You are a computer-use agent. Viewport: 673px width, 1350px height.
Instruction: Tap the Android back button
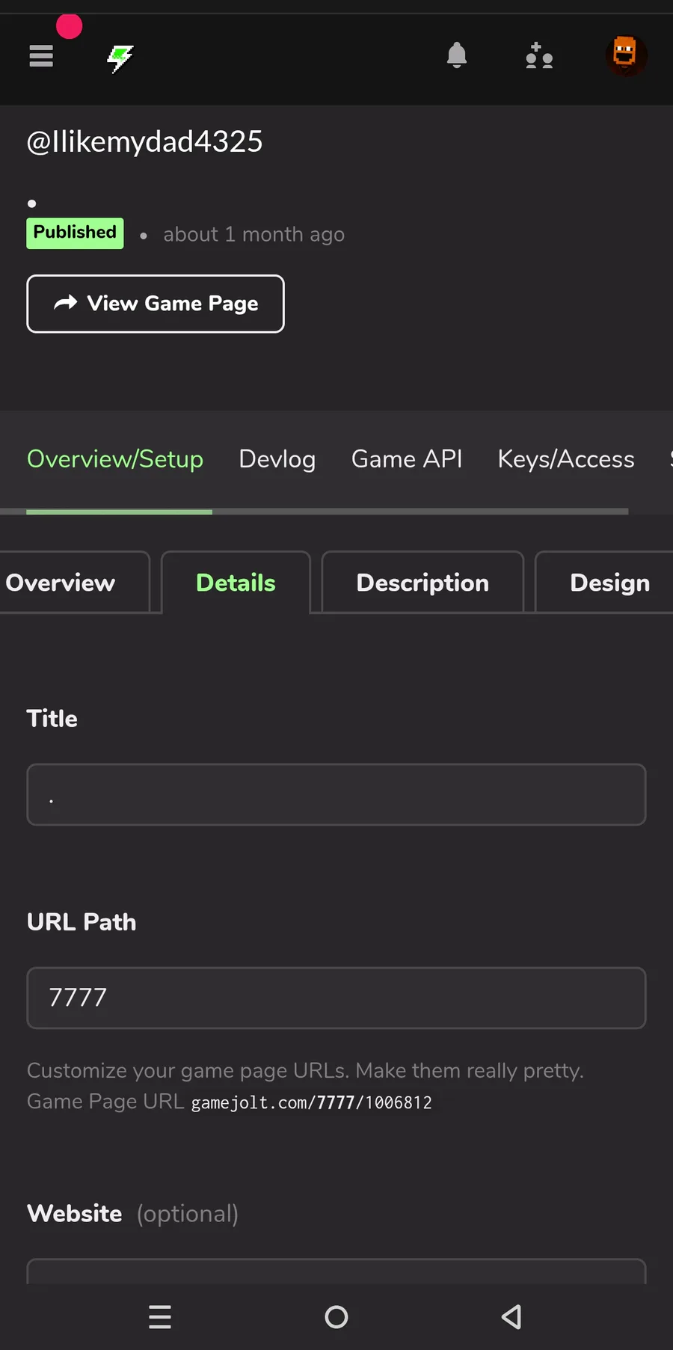(x=512, y=1316)
